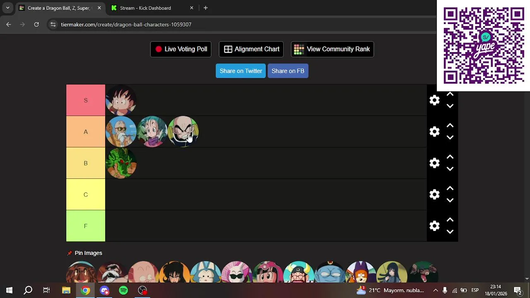Select Bulma image in A tier

152,132
